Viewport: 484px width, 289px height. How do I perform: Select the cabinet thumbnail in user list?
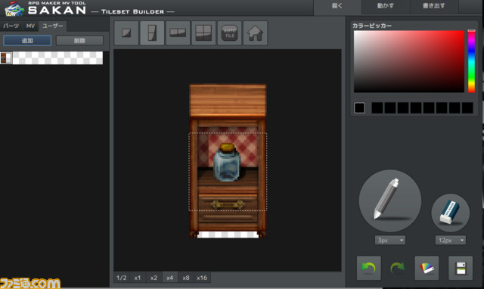(x=6, y=58)
